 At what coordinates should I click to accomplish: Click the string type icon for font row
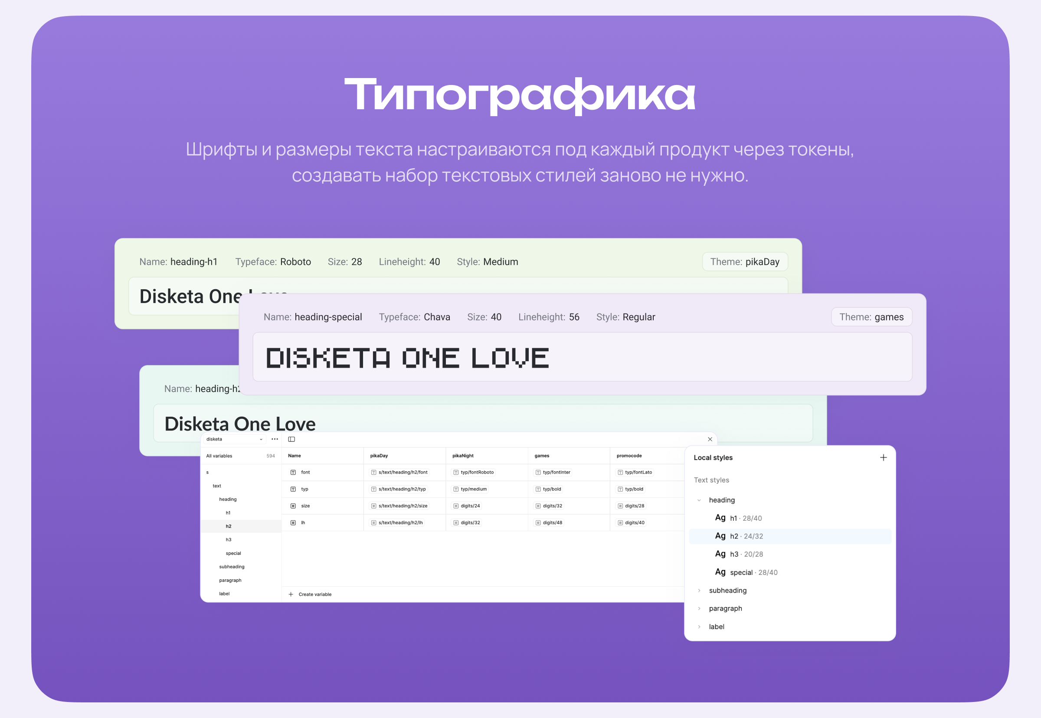pyautogui.click(x=293, y=472)
